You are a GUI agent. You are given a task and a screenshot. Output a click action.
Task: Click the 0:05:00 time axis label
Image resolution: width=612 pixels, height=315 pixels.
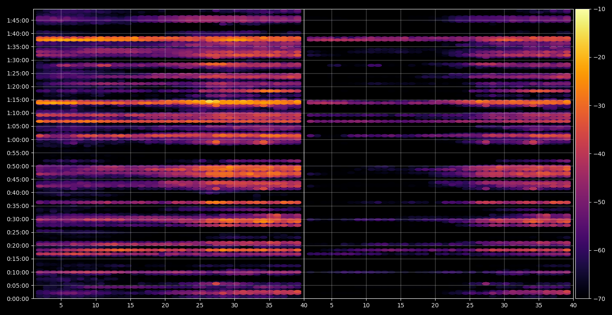[x=18, y=286]
